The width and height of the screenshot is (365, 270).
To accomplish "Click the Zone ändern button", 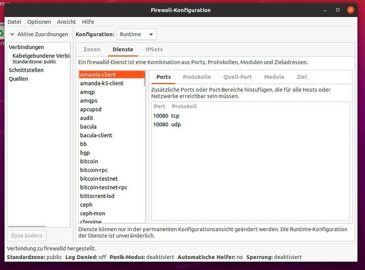I will point(27,235).
